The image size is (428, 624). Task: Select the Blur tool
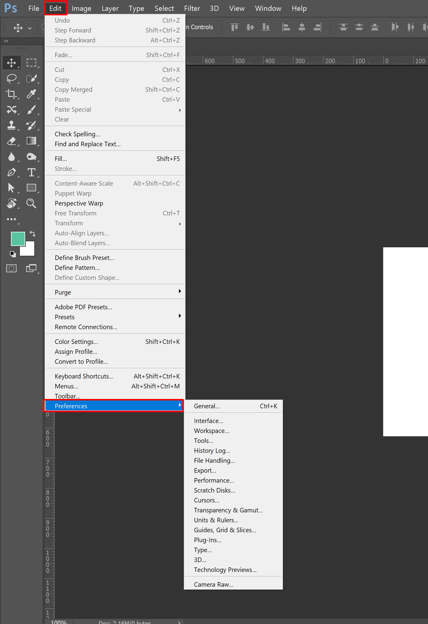point(11,157)
